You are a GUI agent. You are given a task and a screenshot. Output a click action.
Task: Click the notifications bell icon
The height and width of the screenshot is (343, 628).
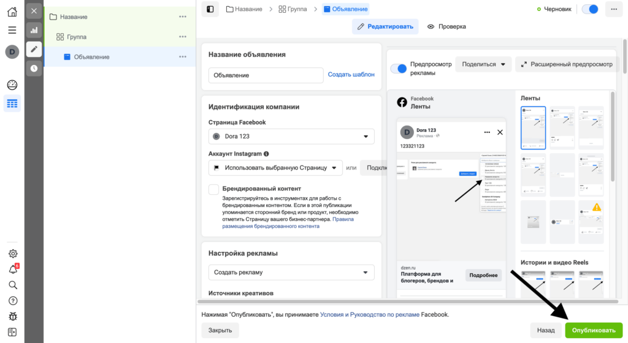coord(12,269)
